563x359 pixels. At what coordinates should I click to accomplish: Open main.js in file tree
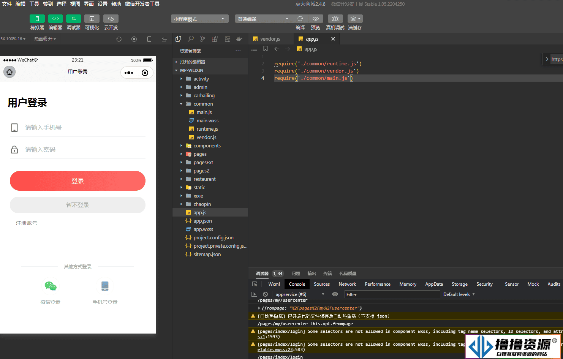click(210, 112)
